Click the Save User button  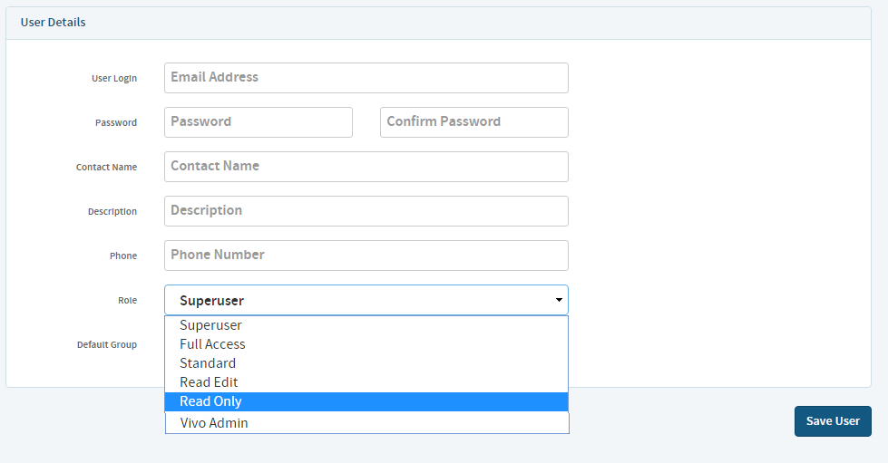click(x=833, y=421)
